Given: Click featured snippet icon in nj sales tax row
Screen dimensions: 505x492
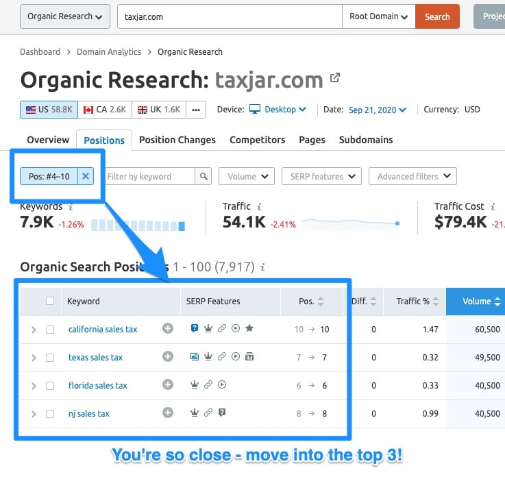Looking at the screenshot, I should coord(222,413).
